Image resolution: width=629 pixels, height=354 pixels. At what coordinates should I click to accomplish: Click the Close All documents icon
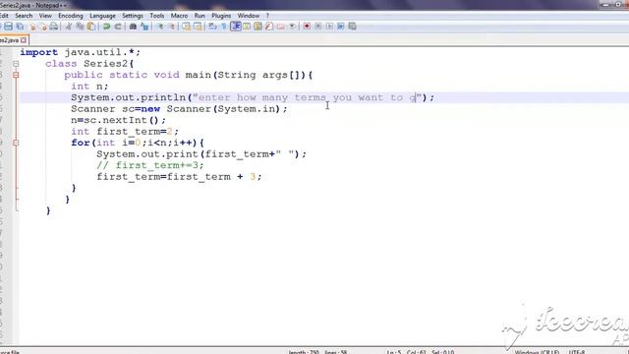pos(43,27)
